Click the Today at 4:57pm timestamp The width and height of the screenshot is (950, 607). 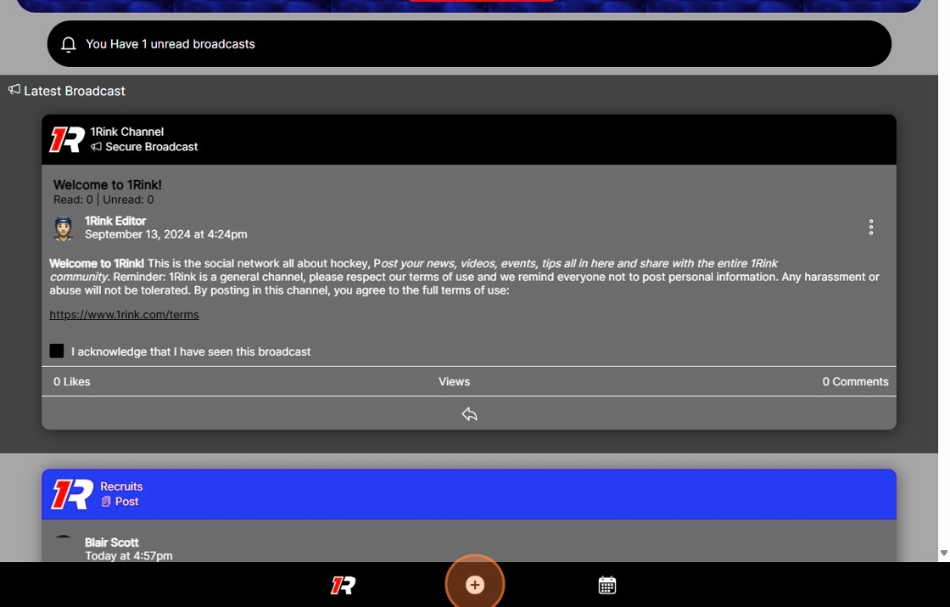(128, 555)
